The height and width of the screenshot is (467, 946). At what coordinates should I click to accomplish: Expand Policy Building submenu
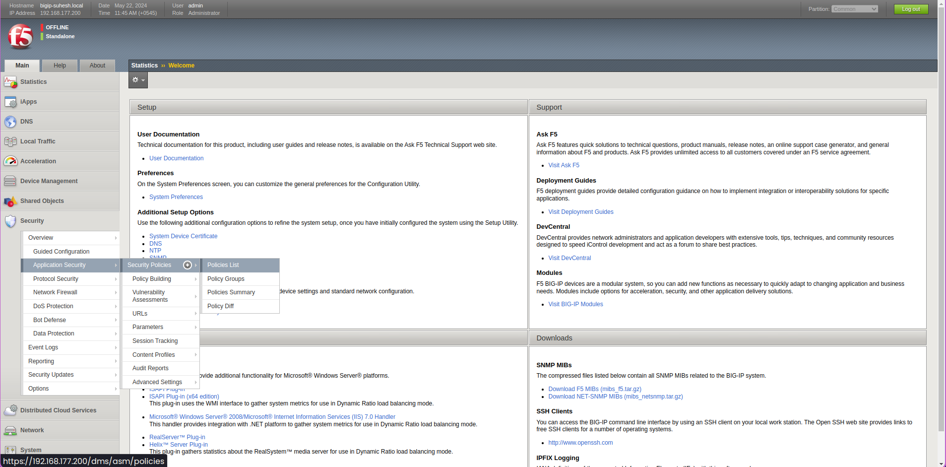coord(161,279)
